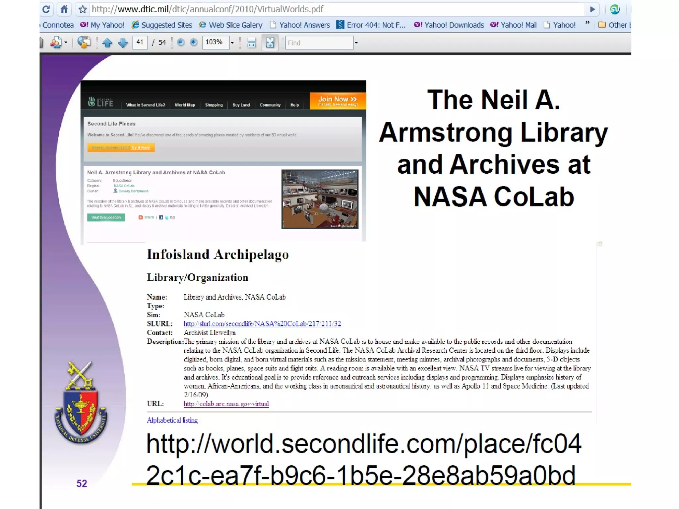679x509 pixels.
Task: Bookmark this page with the star icon
Action: pyautogui.click(x=83, y=9)
